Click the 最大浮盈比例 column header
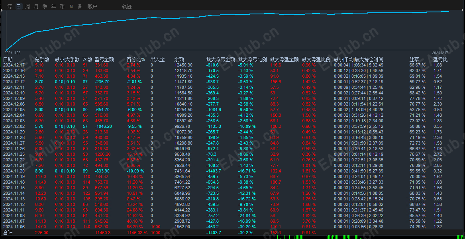The height and width of the screenshot is (239, 465). [x=316, y=60]
